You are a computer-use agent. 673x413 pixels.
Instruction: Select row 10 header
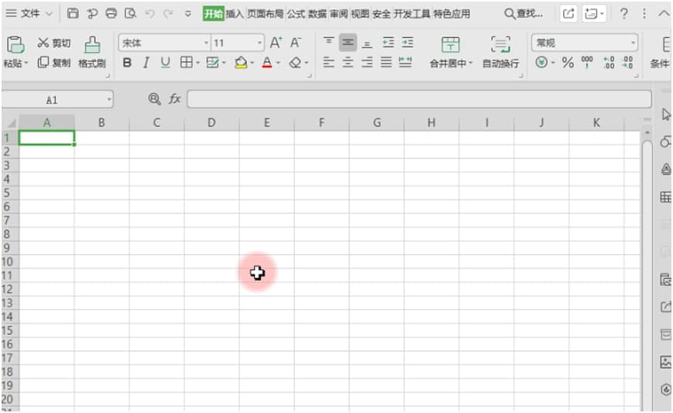tap(8, 261)
